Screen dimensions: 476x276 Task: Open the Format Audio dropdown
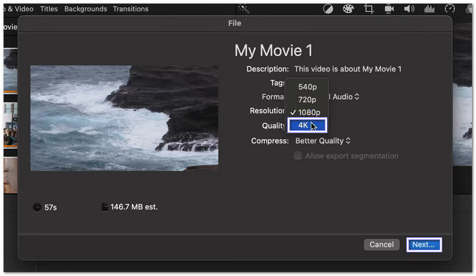tap(346, 97)
